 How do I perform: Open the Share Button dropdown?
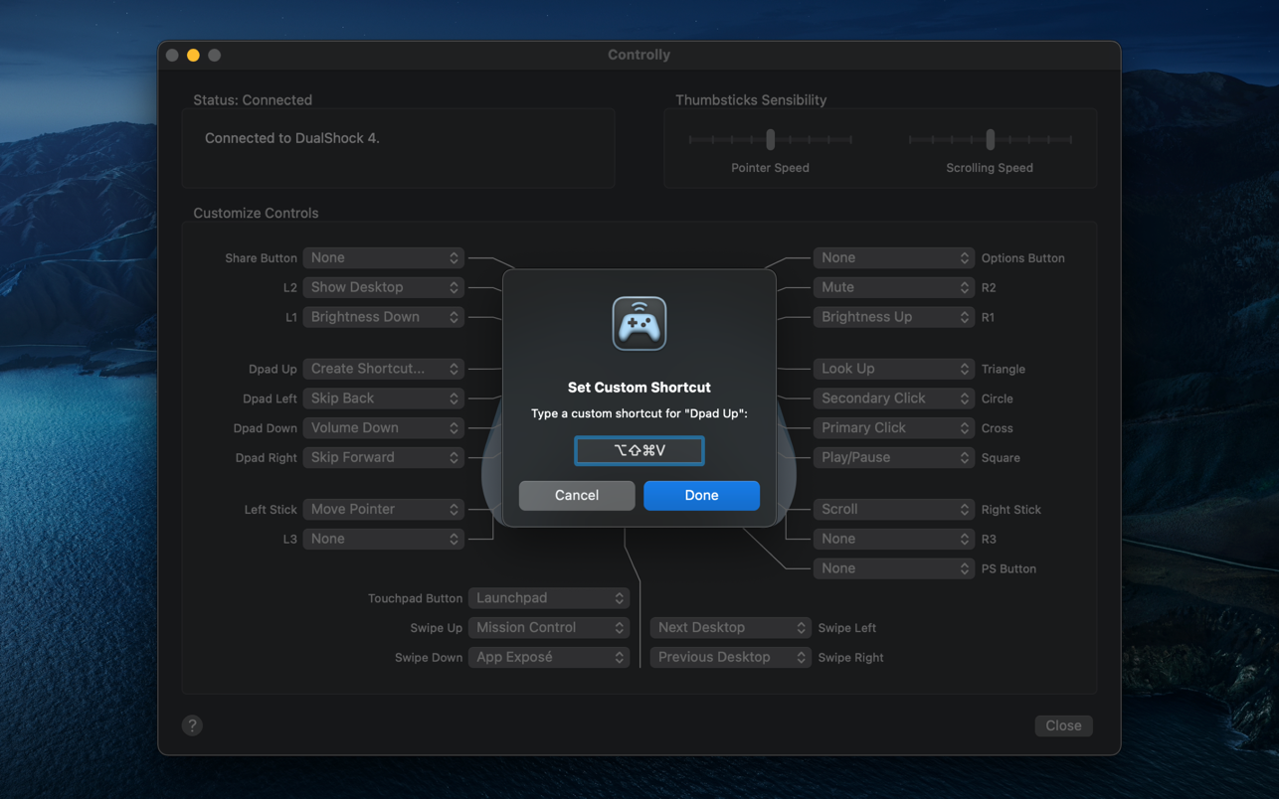point(384,257)
